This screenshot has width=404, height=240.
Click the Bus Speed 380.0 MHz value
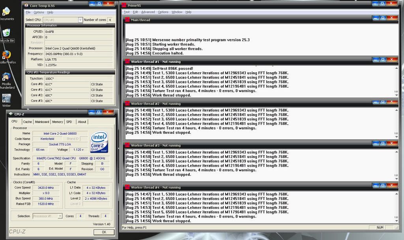click(46, 199)
